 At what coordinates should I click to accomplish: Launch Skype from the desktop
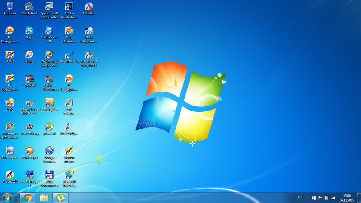(29, 31)
